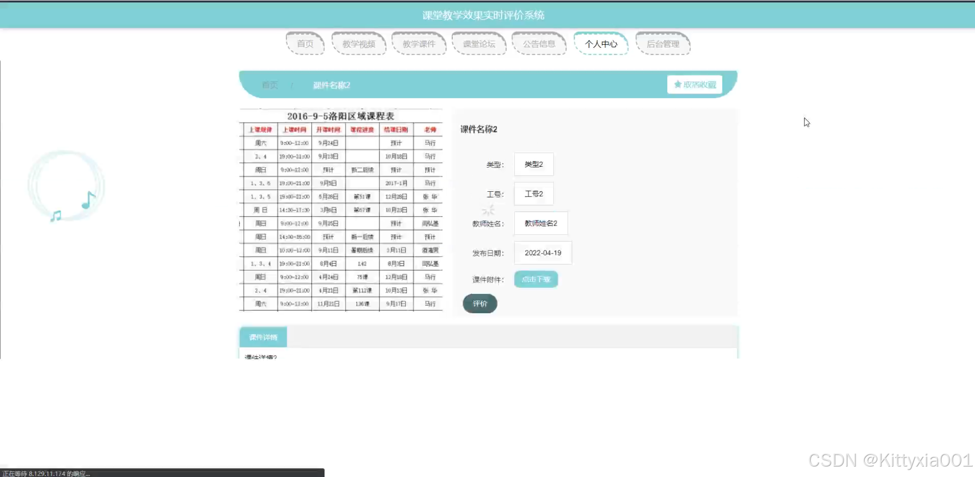Click the 课件名称2 title heading
The height and width of the screenshot is (477, 975).
(479, 129)
